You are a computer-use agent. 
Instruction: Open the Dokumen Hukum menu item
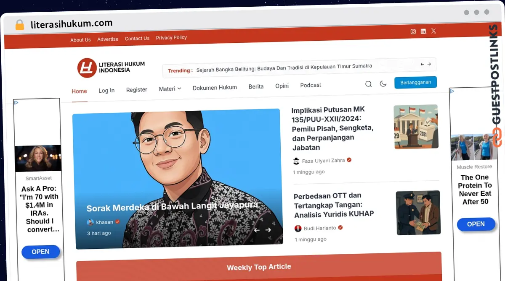215,88
